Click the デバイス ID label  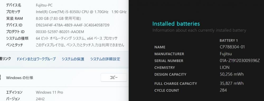[x=14, y=25]
